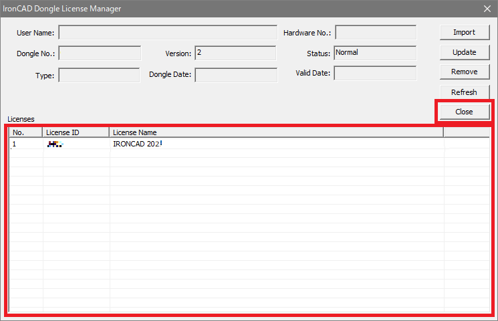Click the User Name field
498x321 pixels.
[167, 33]
